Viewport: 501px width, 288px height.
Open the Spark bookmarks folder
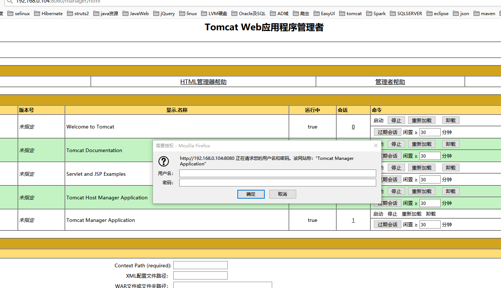tap(376, 14)
